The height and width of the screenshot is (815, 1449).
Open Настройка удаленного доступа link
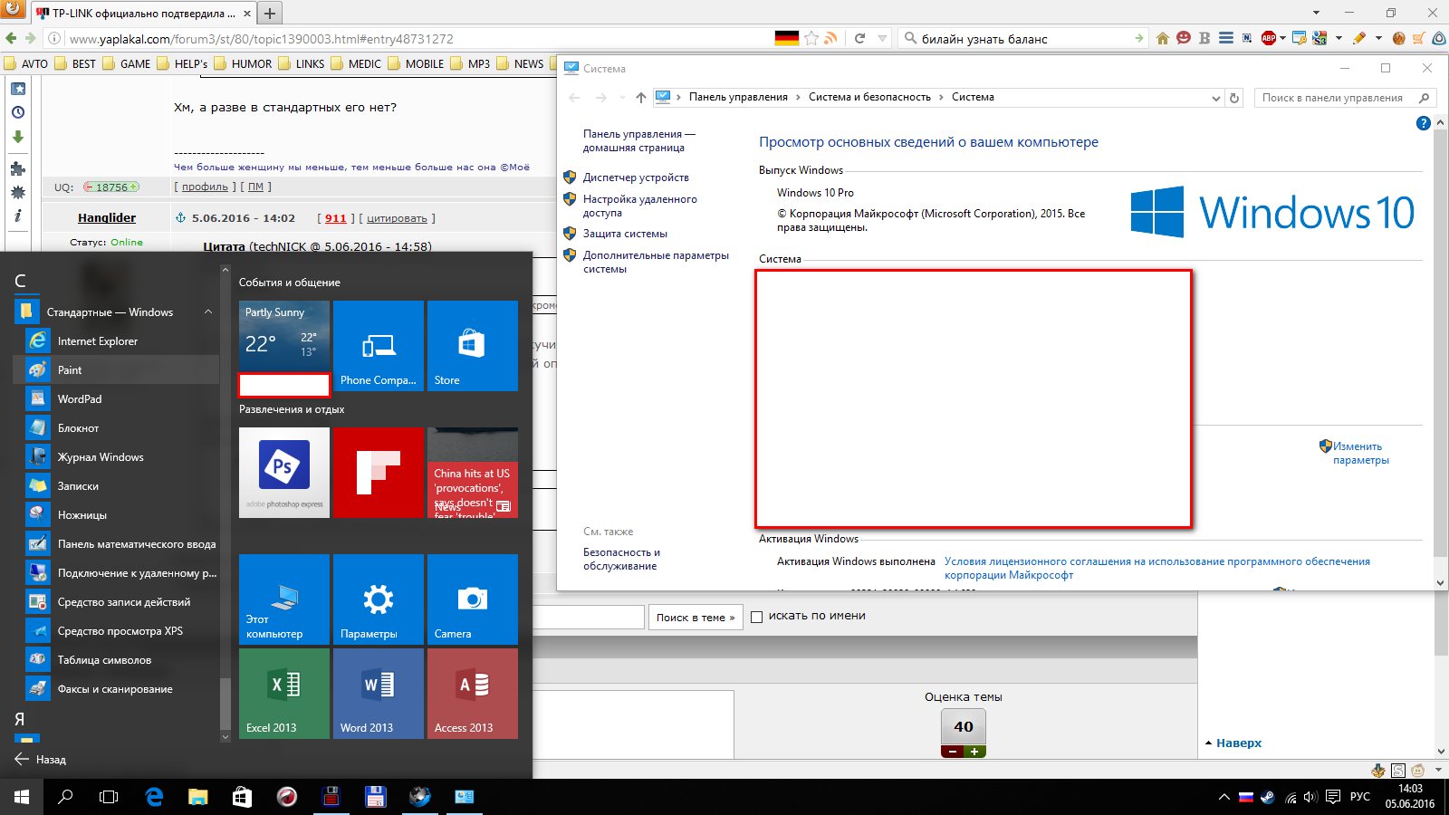tap(640, 206)
